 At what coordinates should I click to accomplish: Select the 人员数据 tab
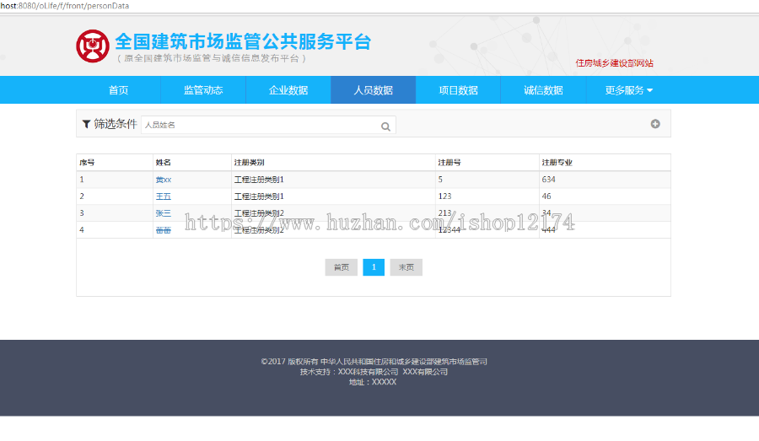point(374,90)
